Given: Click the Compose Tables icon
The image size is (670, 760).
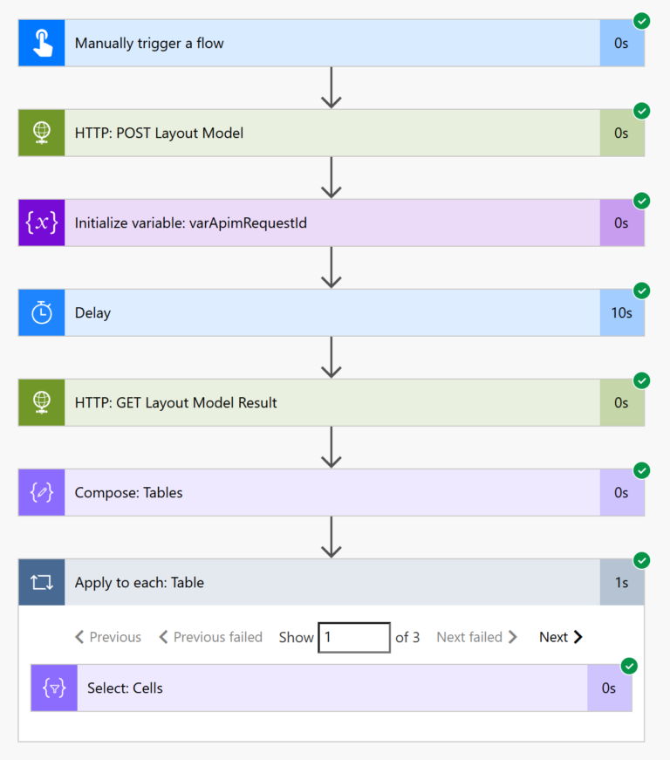Looking at the screenshot, I should click(x=41, y=492).
